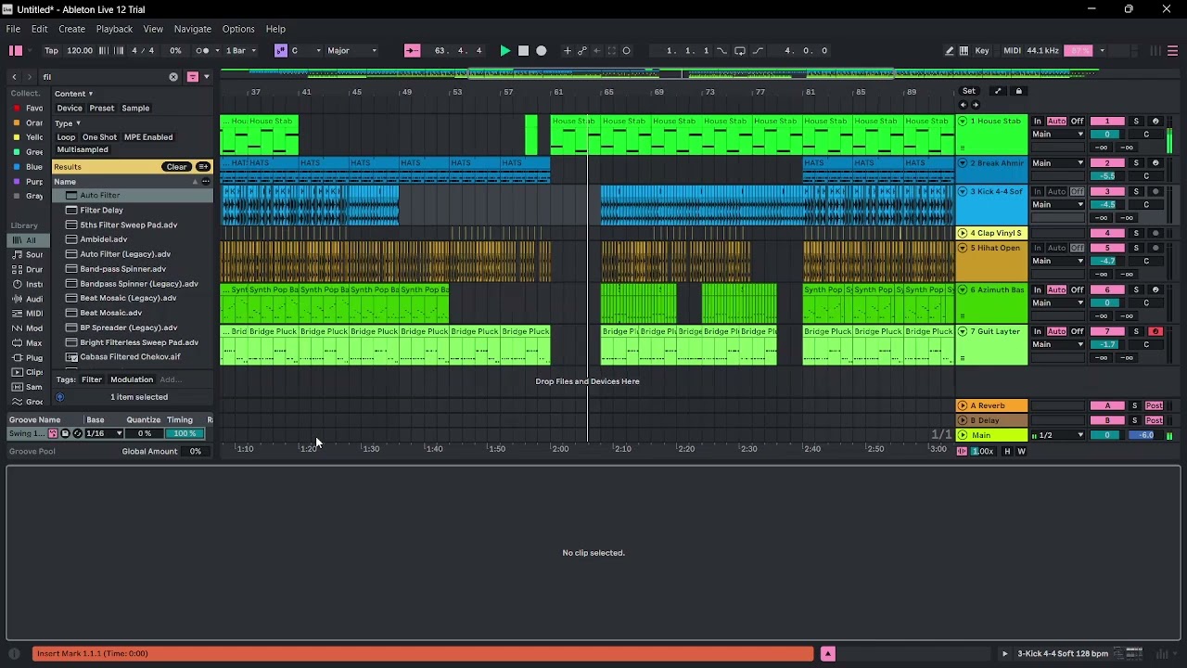Open the Playback menu

[114, 29]
